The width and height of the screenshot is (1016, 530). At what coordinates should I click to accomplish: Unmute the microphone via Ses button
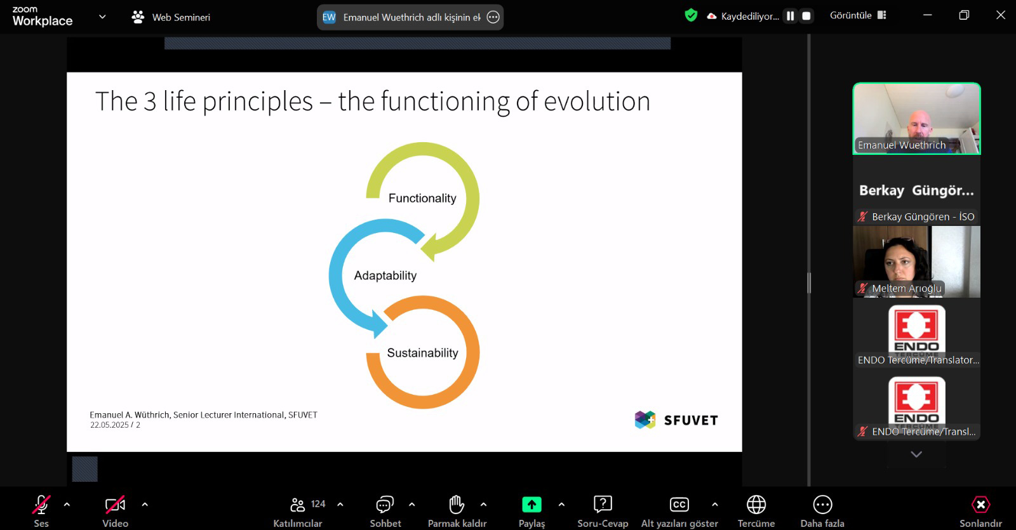pos(41,511)
